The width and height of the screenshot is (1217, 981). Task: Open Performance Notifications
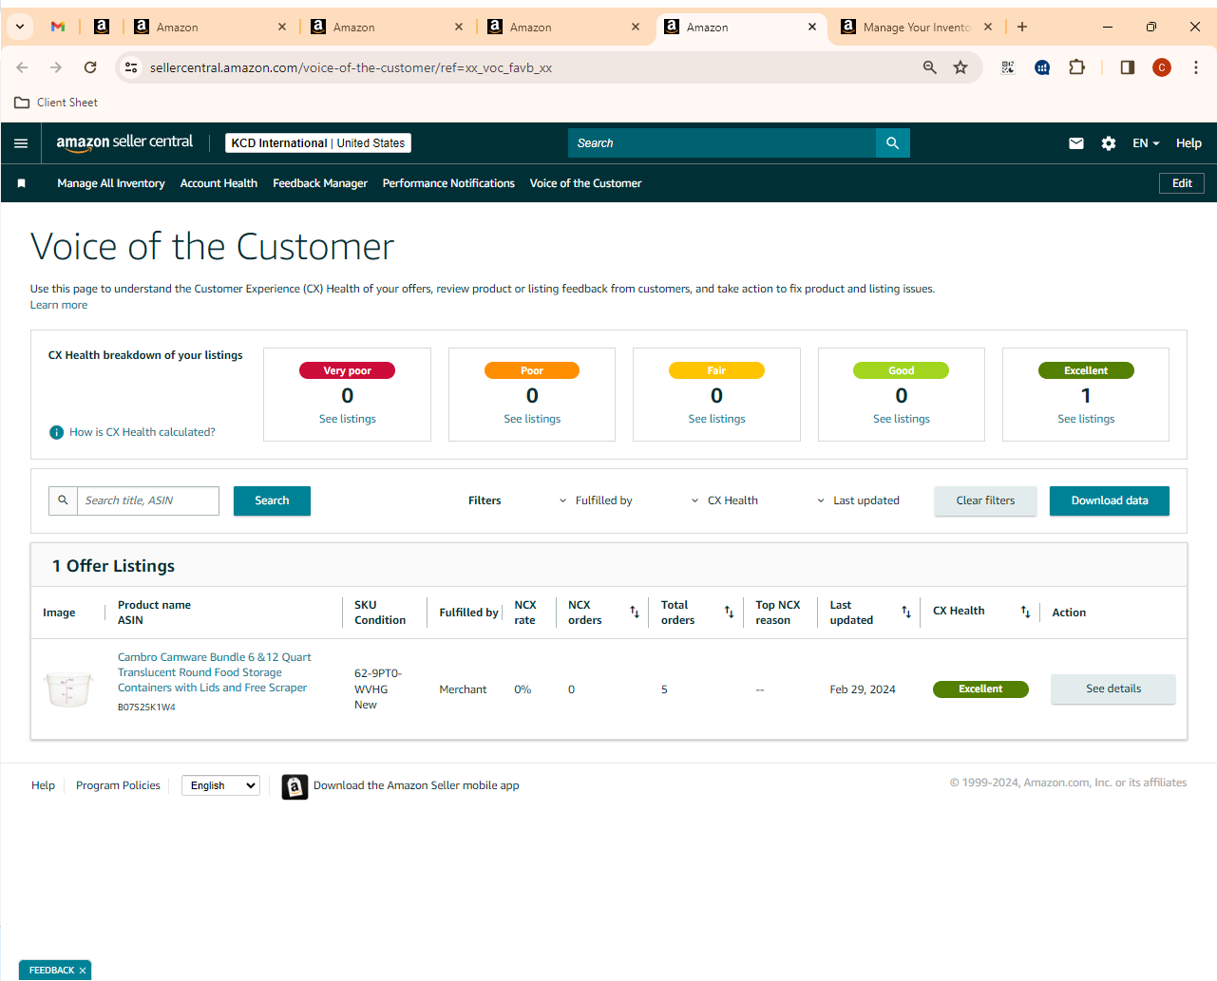[448, 183]
